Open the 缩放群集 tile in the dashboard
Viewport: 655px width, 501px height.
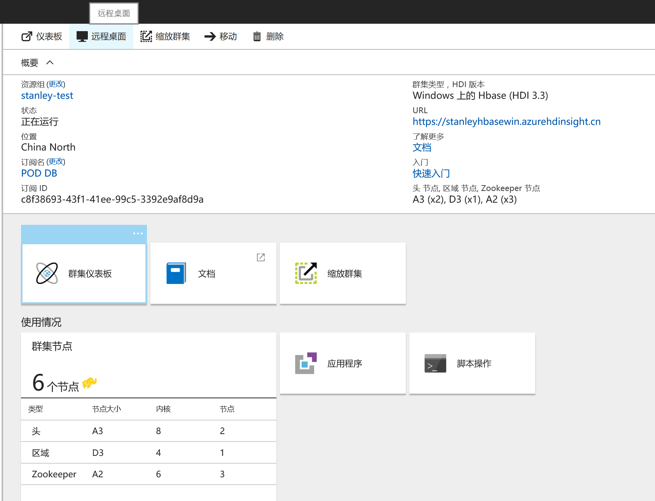tap(342, 273)
